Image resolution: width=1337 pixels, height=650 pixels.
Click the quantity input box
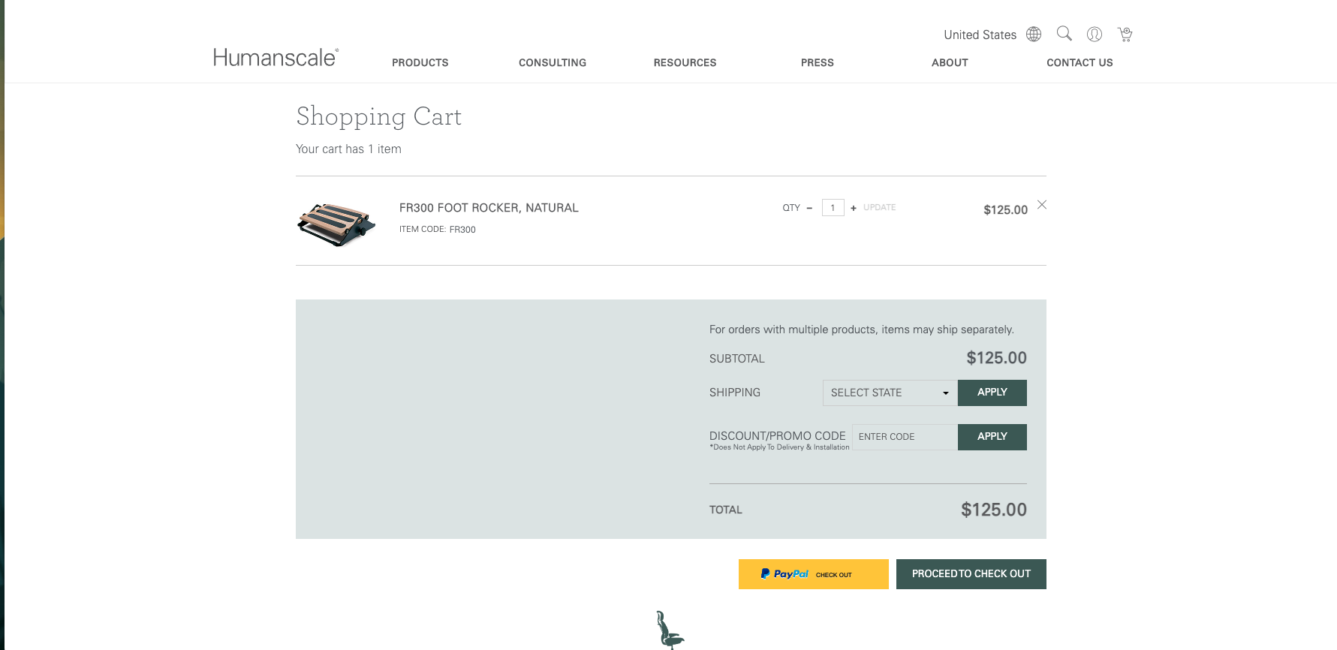click(833, 208)
